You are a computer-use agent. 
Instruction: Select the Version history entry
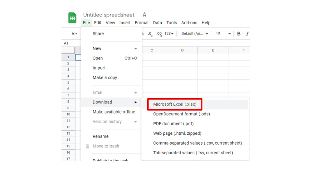[111, 122]
